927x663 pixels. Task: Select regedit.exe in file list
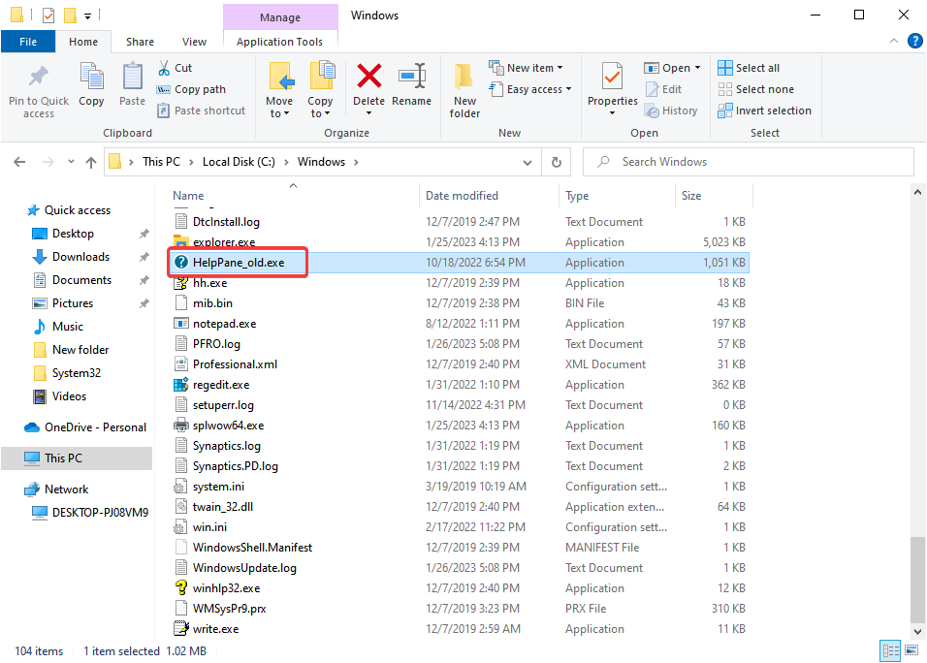click(221, 385)
